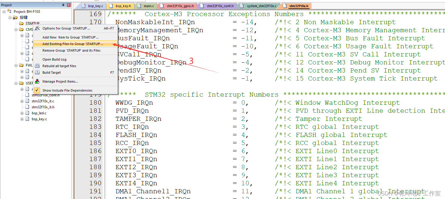The image size is (445, 199).
Task: Select bsp_led.c in project tree
Action: (x=39, y=113)
